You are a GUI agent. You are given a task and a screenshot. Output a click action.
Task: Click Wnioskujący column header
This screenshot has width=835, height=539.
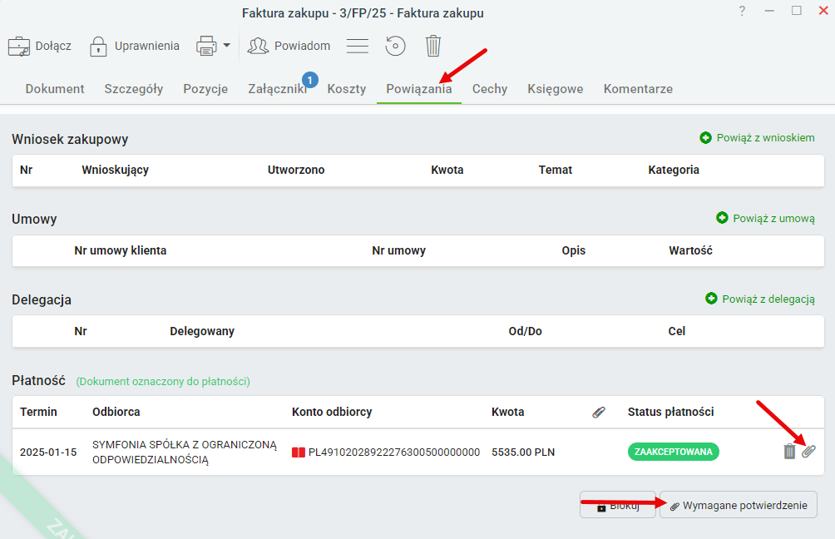point(115,170)
